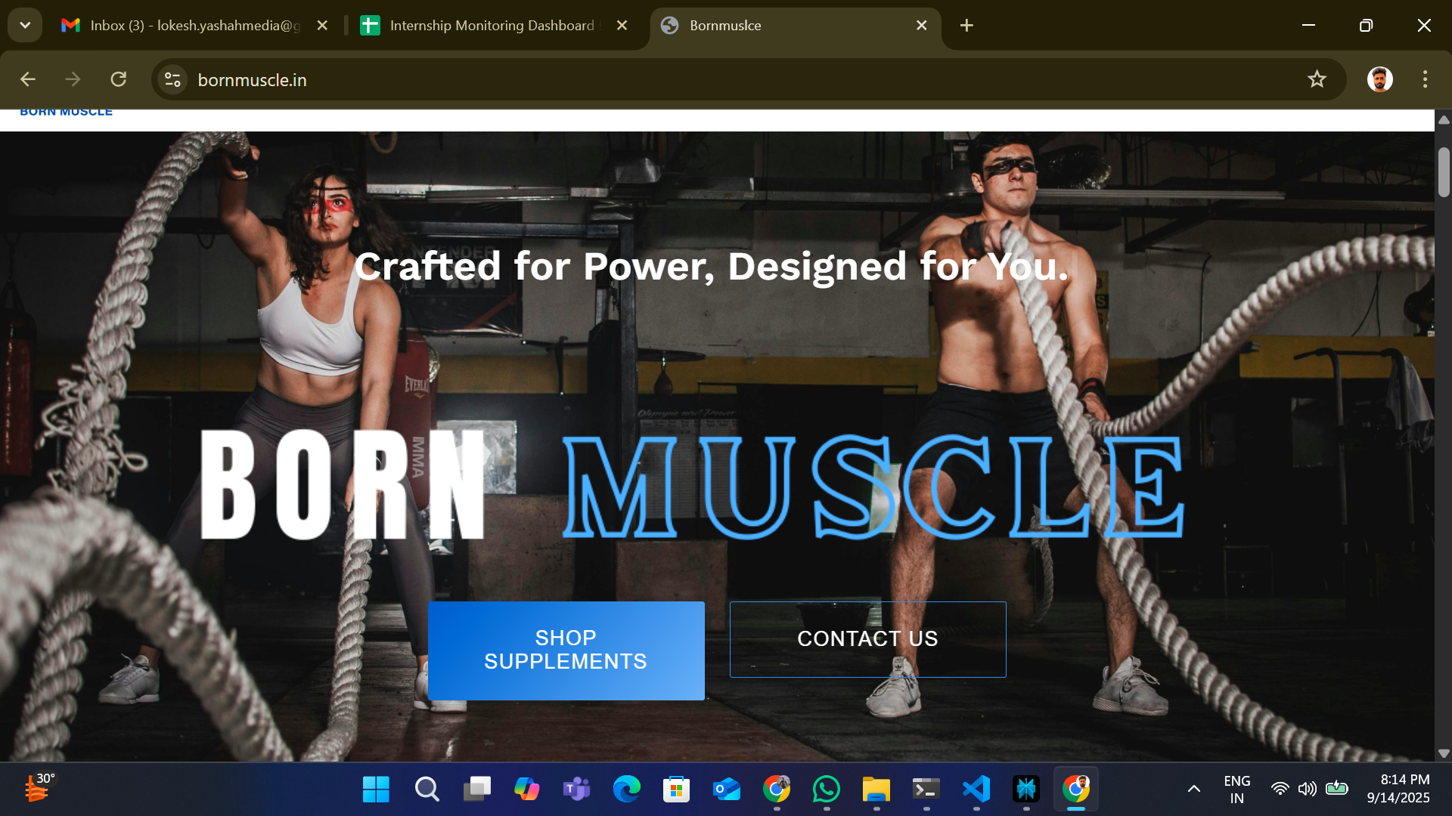Image resolution: width=1452 pixels, height=816 pixels.
Task: Open Visual Studio Code from the taskbar
Action: tap(976, 790)
